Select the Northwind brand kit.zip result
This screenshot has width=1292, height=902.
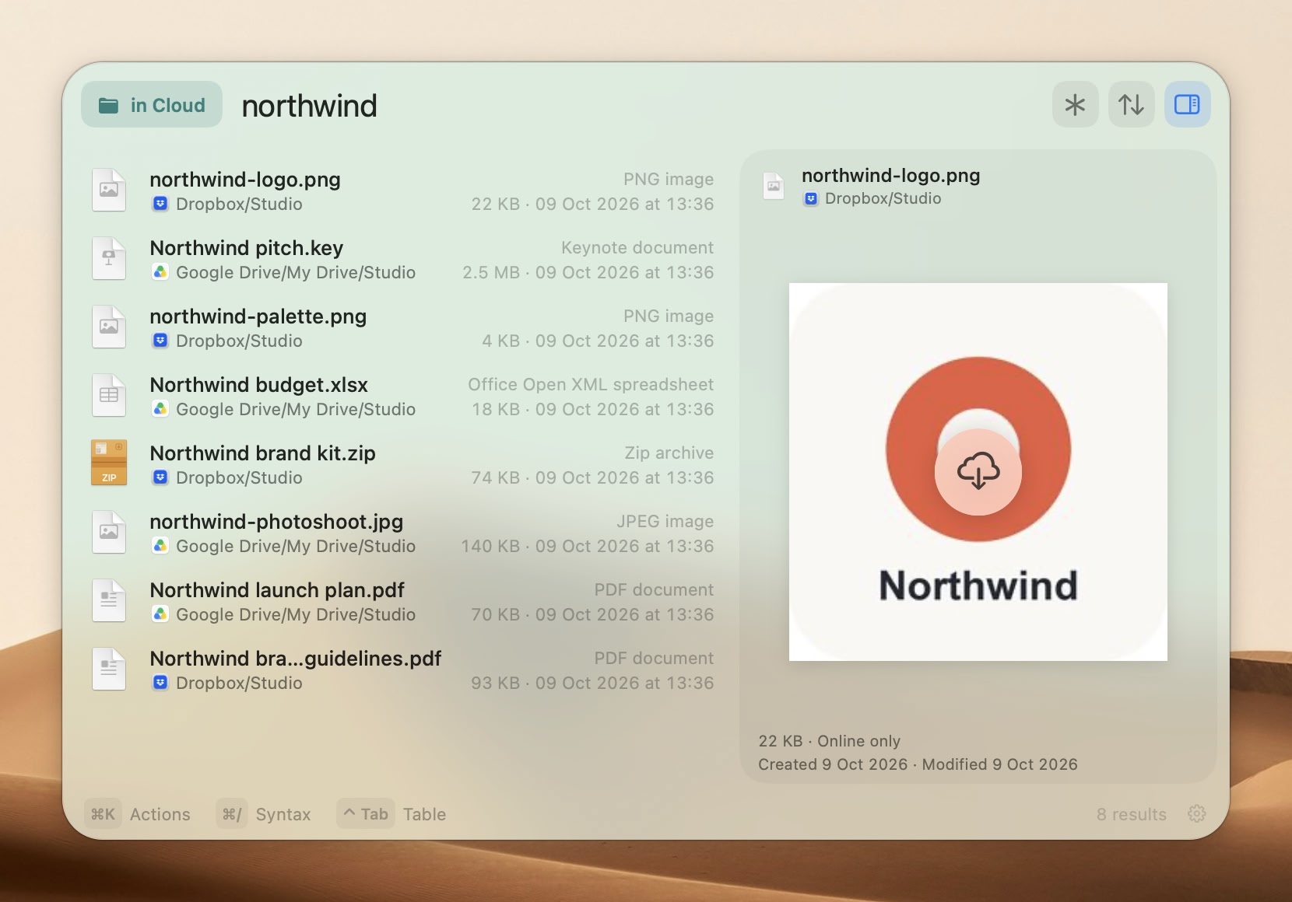(x=402, y=465)
